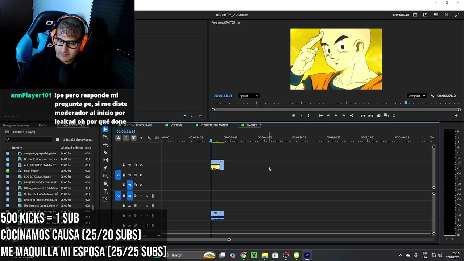Close the EMOTES sequence tab
This screenshot has width=464, height=261.
[239, 125]
